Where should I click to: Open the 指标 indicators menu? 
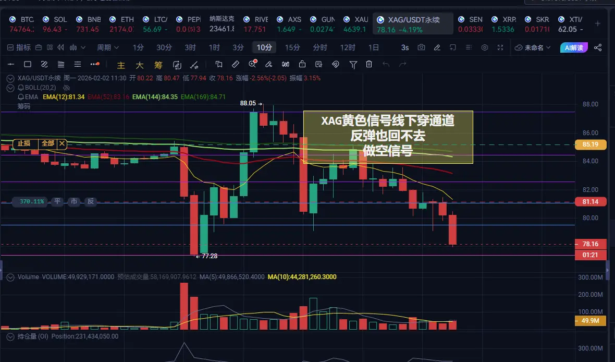coord(19,47)
